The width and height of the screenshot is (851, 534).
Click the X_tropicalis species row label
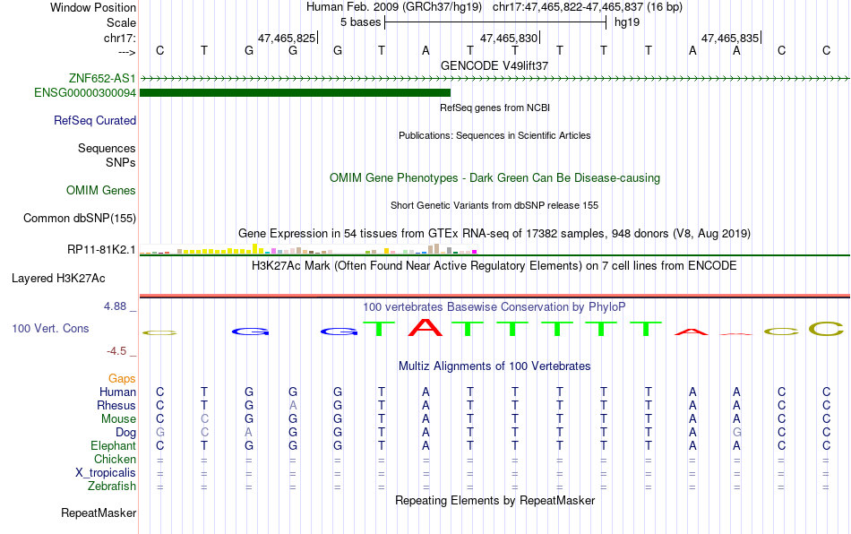tap(106, 473)
